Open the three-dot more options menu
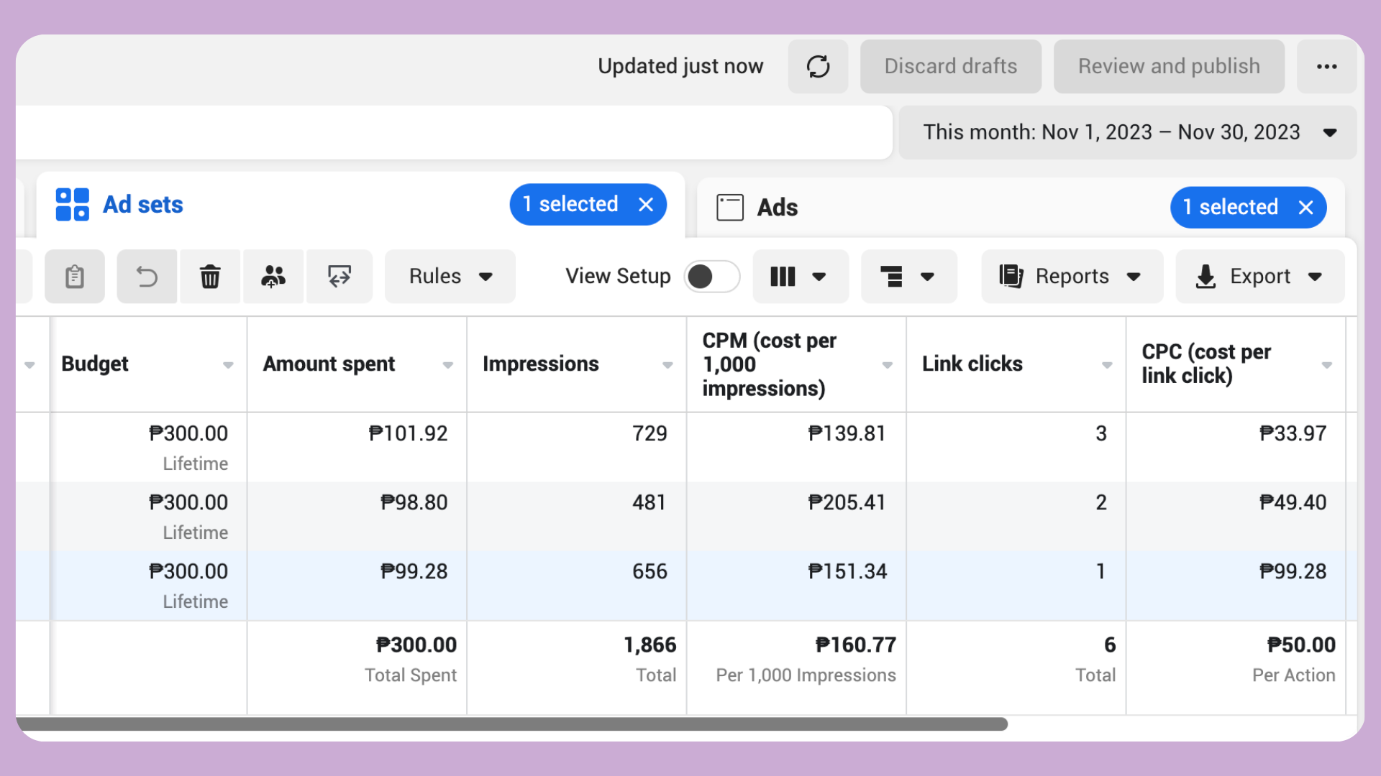 click(1326, 67)
